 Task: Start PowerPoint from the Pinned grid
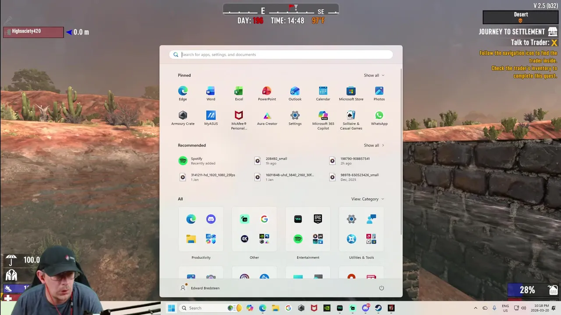click(267, 93)
